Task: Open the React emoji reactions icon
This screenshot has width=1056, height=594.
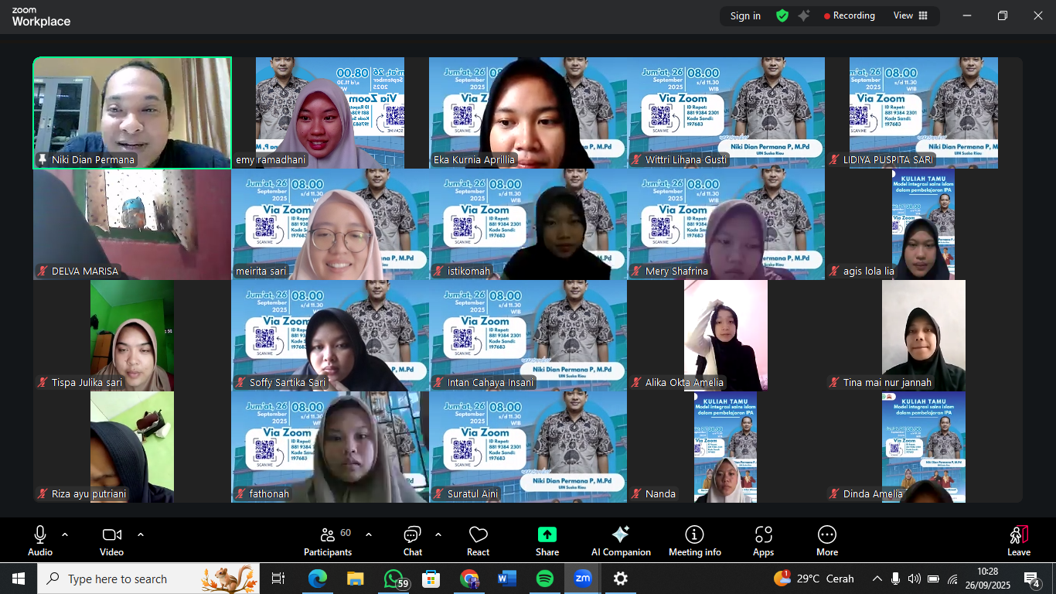Action: tap(478, 535)
